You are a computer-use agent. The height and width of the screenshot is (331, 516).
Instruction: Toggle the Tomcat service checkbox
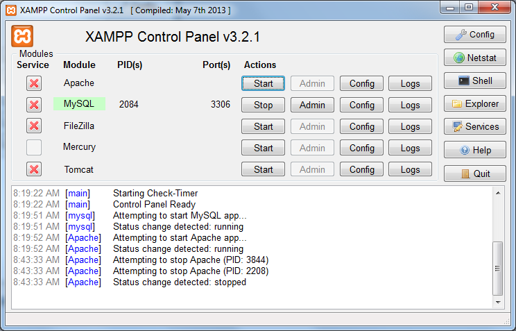[34, 169]
